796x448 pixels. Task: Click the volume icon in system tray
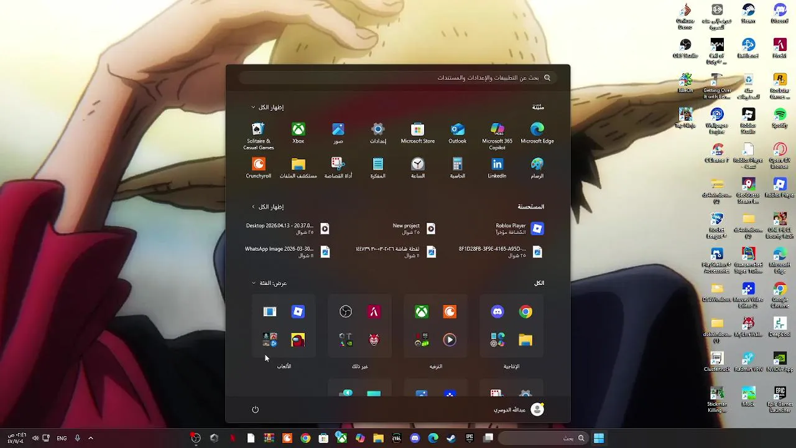pos(35,438)
